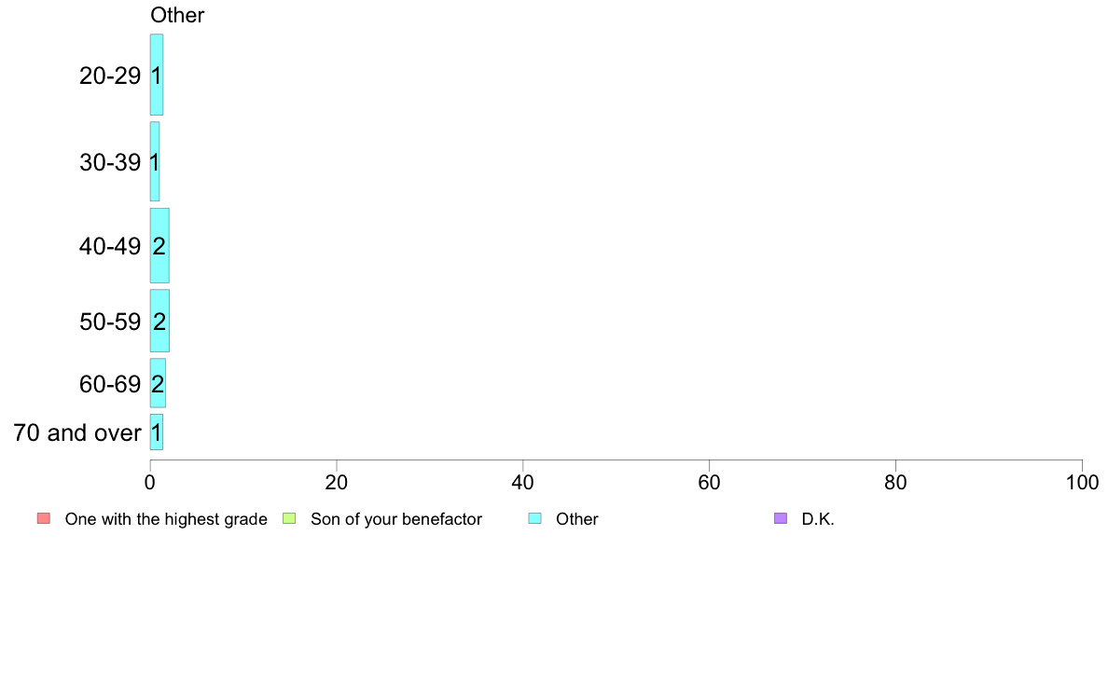
Task: Click the 'Son of your benefactor' legend text
Action: pyautogui.click(x=396, y=519)
